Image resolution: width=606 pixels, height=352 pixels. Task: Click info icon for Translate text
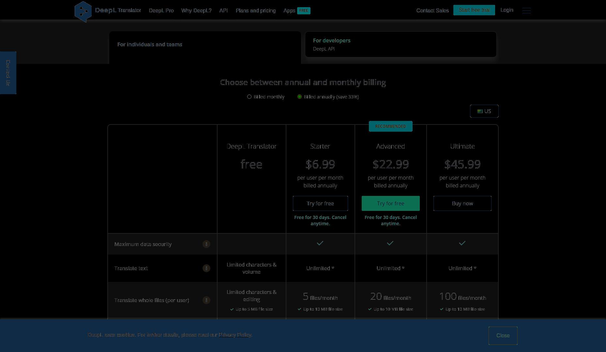(206, 268)
